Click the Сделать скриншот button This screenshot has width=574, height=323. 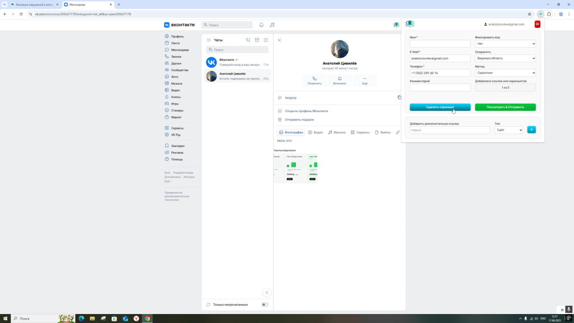point(440,107)
